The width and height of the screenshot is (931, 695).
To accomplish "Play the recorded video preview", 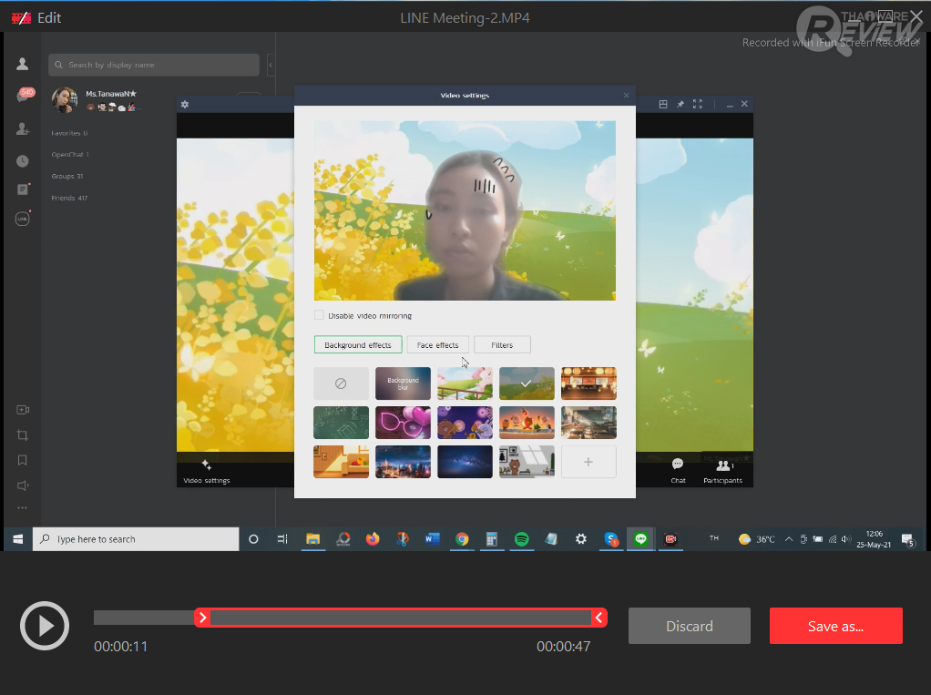I will 44,626.
